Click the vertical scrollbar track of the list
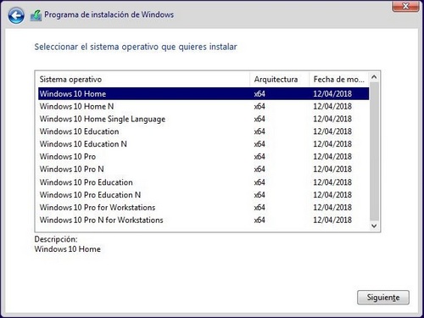424x318 pixels. (x=374, y=151)
